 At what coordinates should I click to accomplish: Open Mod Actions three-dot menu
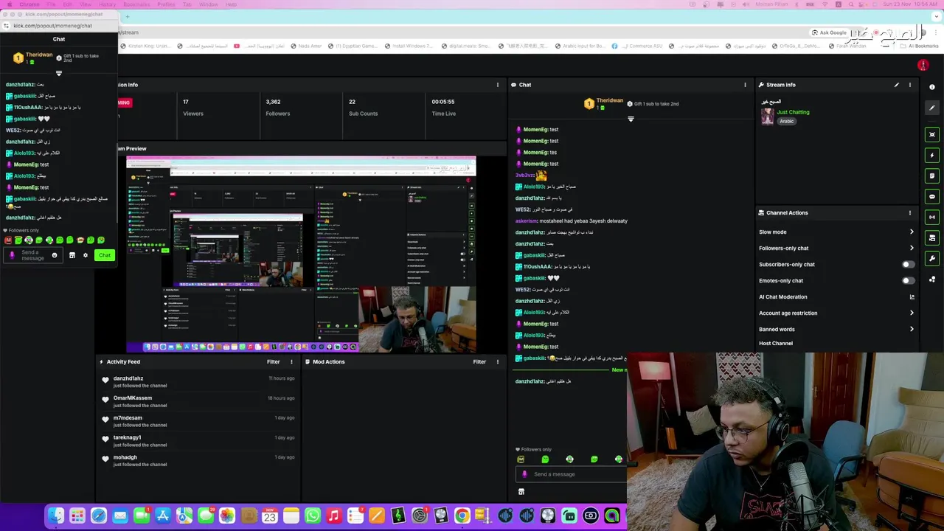pyautogui.click(x=498, y=362)
